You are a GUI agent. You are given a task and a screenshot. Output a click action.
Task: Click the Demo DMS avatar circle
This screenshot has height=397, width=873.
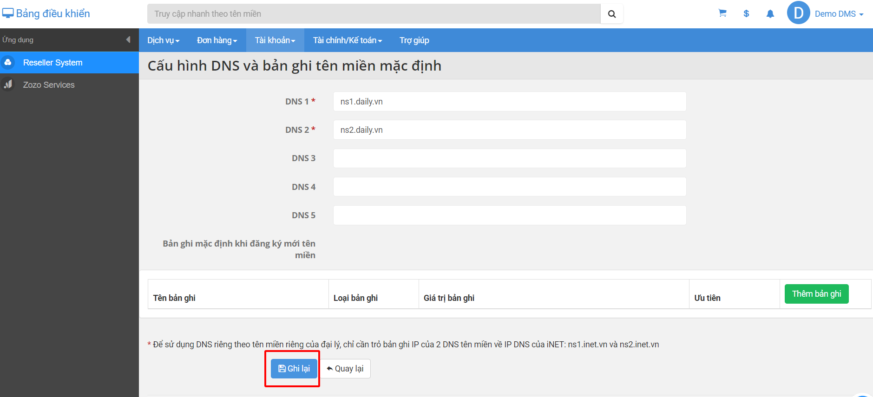[x=799, y=13]
